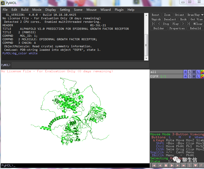Click the bottom stop square icon
Image resolution: width=204 pixels, height=169 pixels.
(166, 165)
